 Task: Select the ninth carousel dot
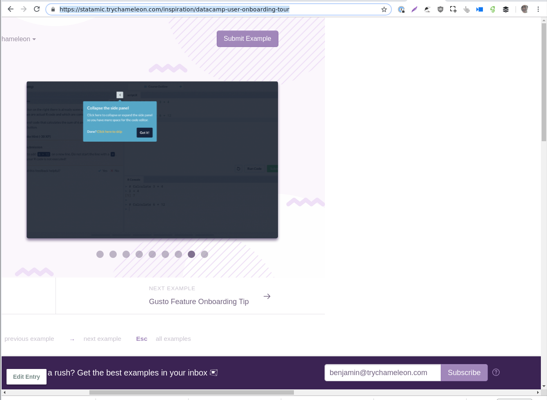205,254
